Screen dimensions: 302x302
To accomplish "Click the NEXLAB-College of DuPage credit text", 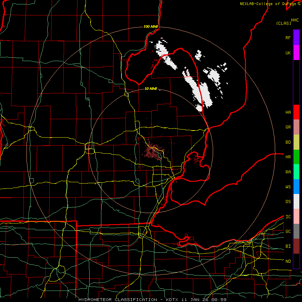I will tap(268, 4).
